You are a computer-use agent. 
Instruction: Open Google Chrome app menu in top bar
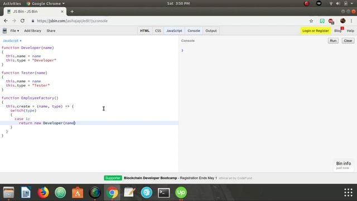pyautogui.click(x=46, y=3)
